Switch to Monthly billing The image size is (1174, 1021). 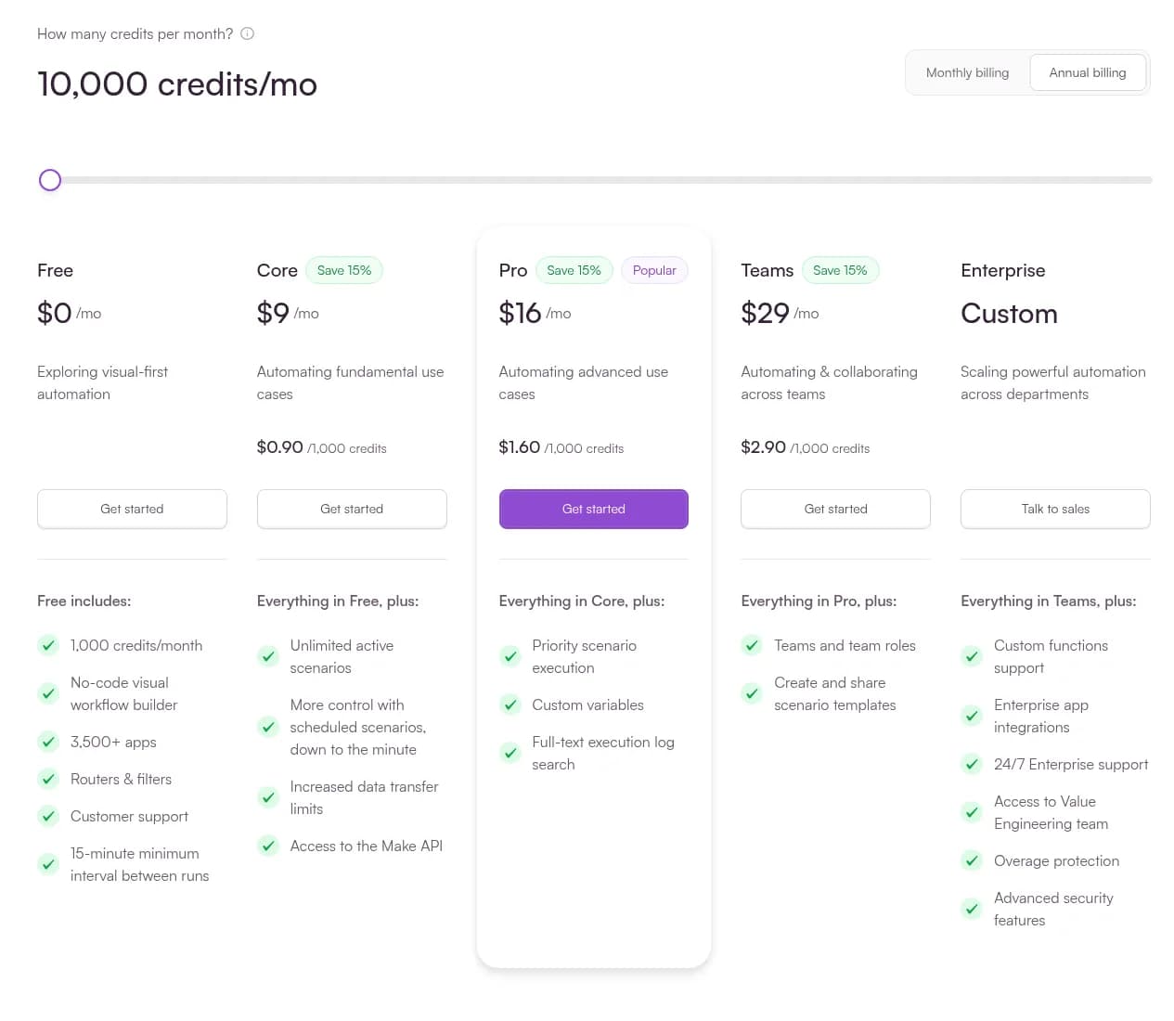pyautogui.click(x=967, y=72)
